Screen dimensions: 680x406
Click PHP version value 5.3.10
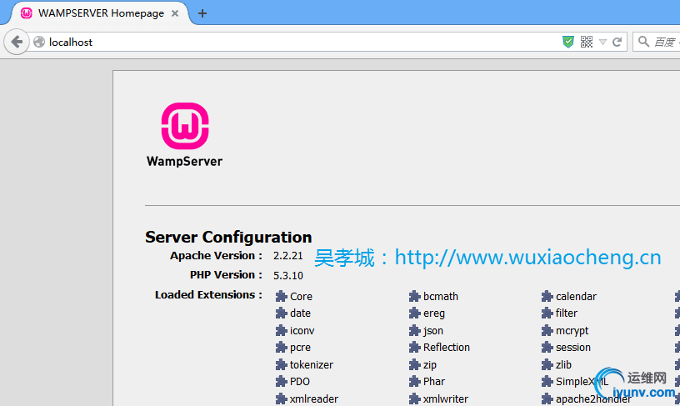(288, 275)
